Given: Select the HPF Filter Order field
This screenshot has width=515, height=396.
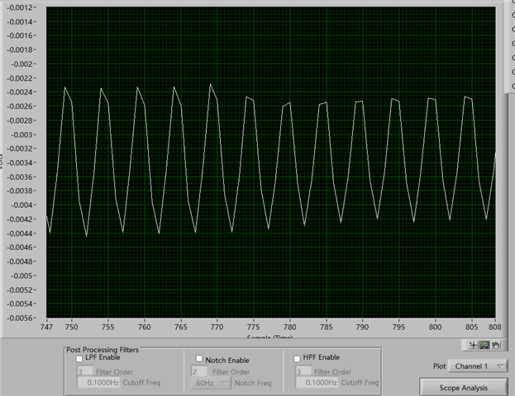Looking at the screenshot, I should (x=303, y=372).
